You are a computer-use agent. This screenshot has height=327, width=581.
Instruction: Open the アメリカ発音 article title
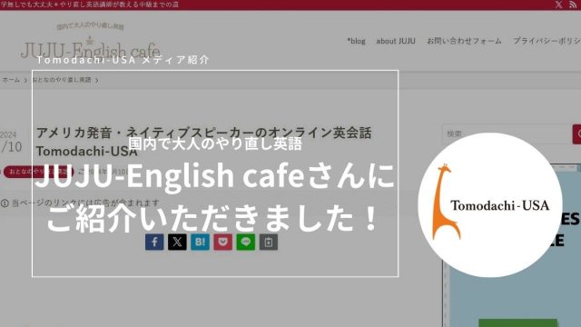coord(203,142)
